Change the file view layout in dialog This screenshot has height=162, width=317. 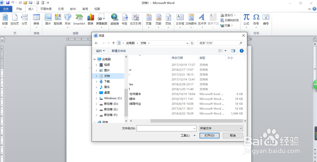220,51
